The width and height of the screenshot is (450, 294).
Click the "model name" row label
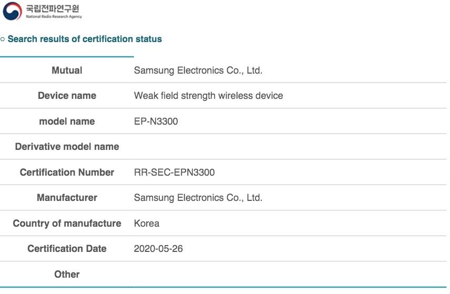tap(67, 121)
